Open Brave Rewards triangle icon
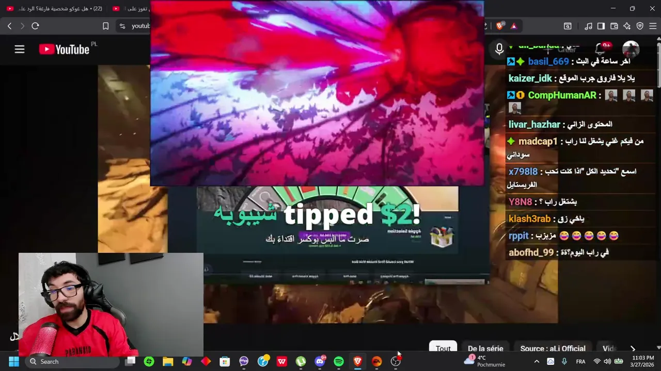This screenshot has width=661, height=371. pyautogui.click(x=513, y=26)
